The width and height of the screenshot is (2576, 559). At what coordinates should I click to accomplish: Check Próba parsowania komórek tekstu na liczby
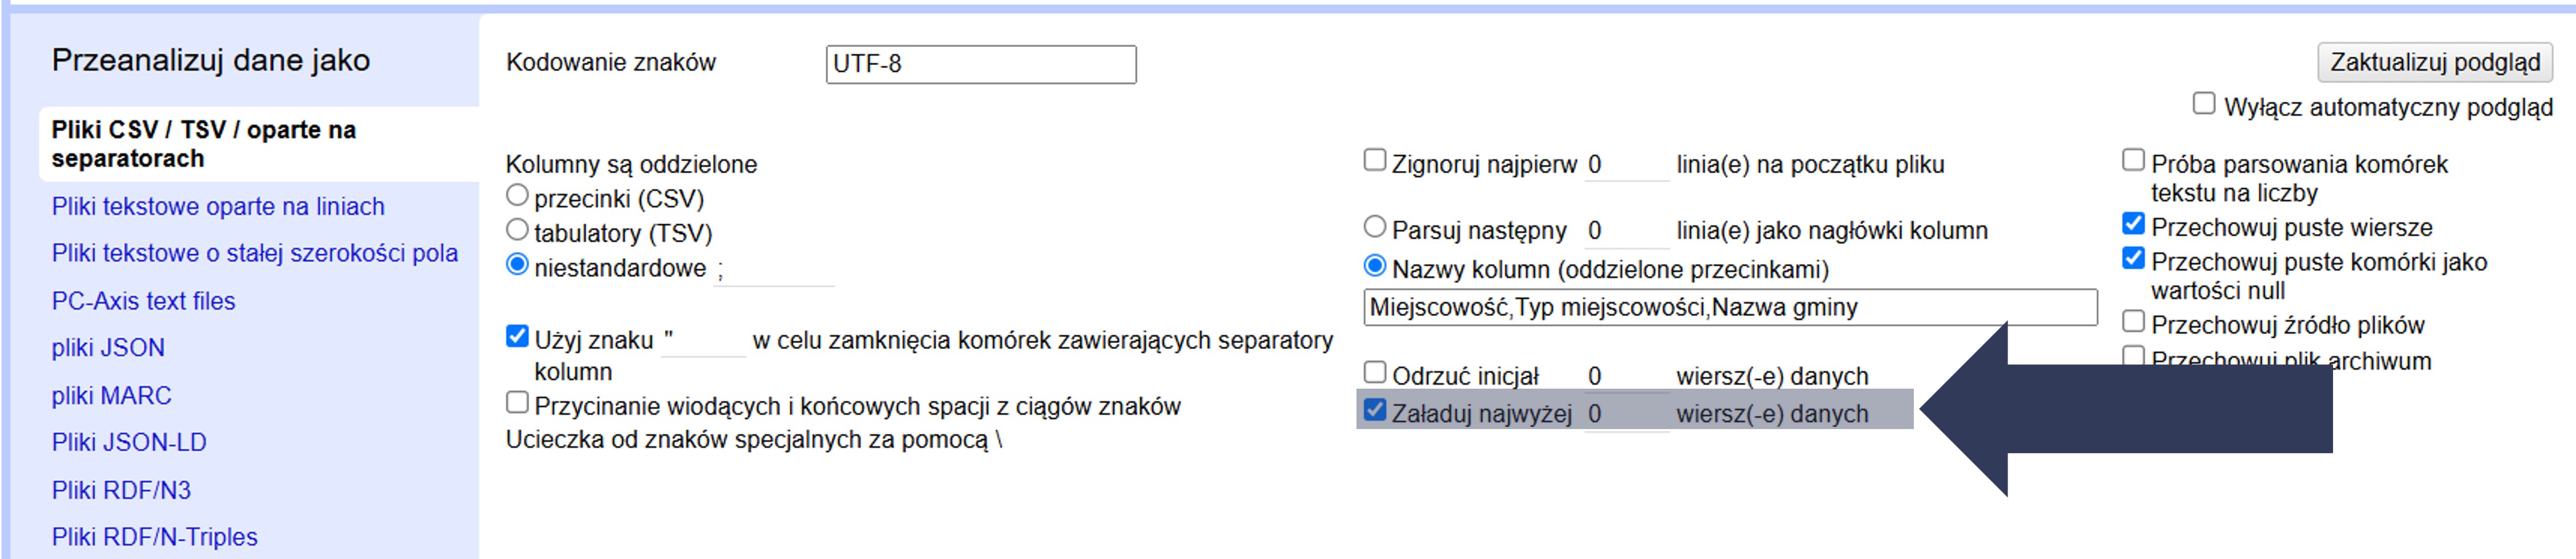click(x=2133, y=161)
